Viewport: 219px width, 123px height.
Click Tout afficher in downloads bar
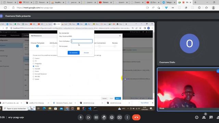point(145,103)
